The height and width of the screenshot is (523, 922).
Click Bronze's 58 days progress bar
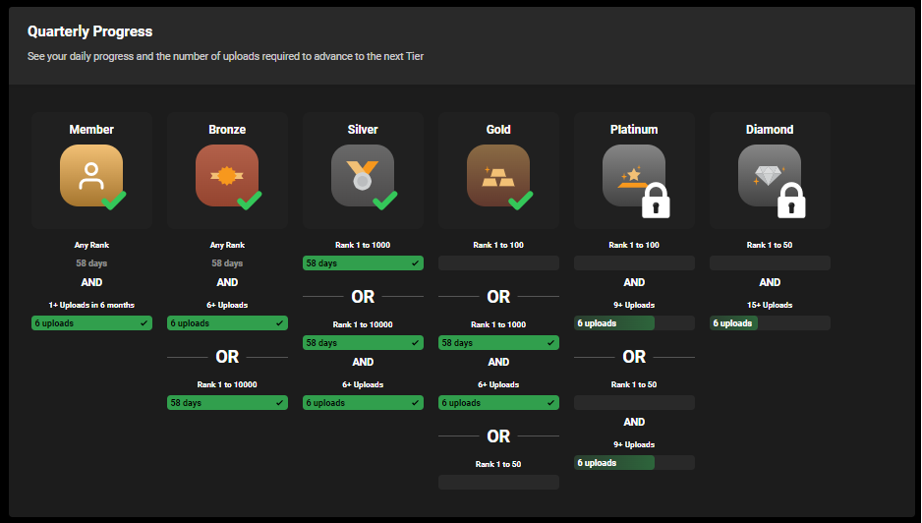(x=227, y=403)
